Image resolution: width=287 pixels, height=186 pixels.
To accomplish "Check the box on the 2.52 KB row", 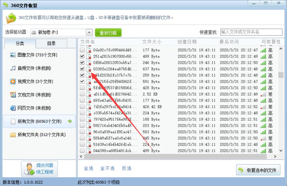I will coord(82,94).
